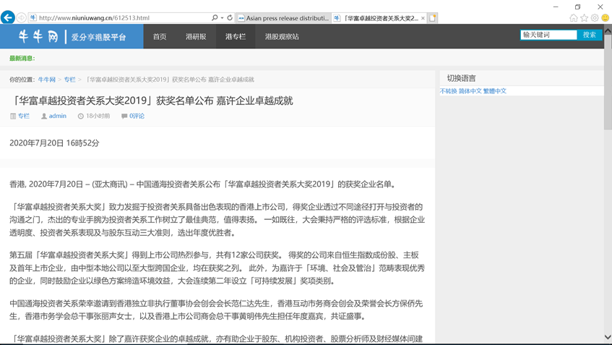Click the smiley feedback icon
612x345 pixels.
pyautogui.click(x=605, y=18)
